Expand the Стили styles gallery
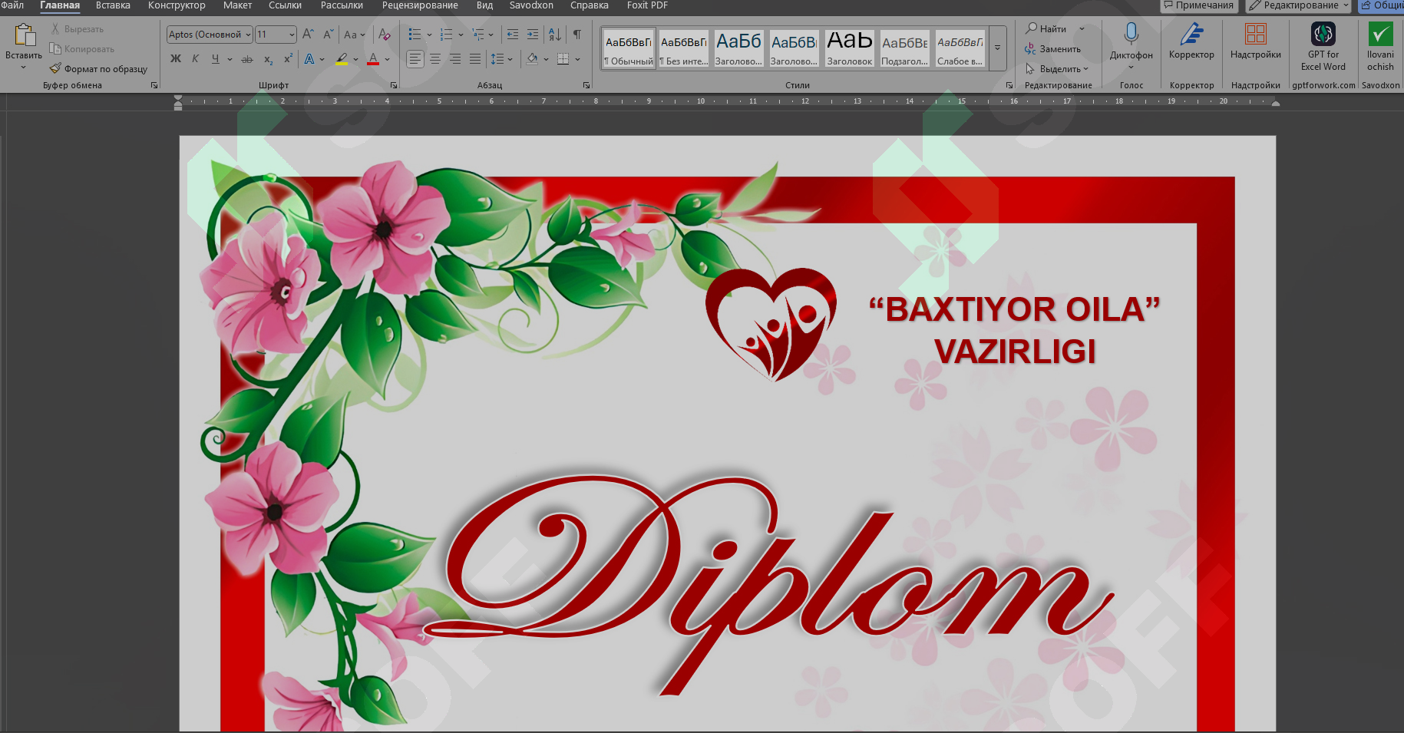The image size is (1404, 733). click(997, 48)
